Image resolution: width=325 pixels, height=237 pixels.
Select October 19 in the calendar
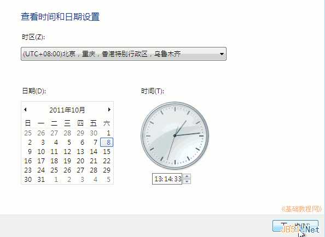(67, 161)
